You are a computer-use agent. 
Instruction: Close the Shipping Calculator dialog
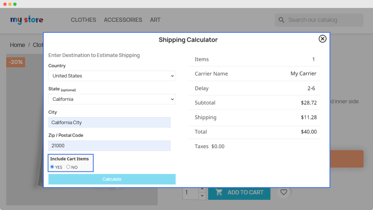[x=322, y=39]
